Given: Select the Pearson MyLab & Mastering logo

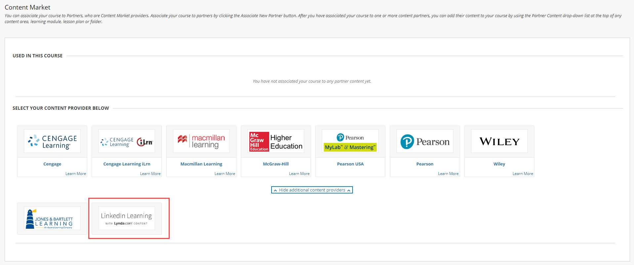Looking at the screenshot, I should tap(350, 141).
